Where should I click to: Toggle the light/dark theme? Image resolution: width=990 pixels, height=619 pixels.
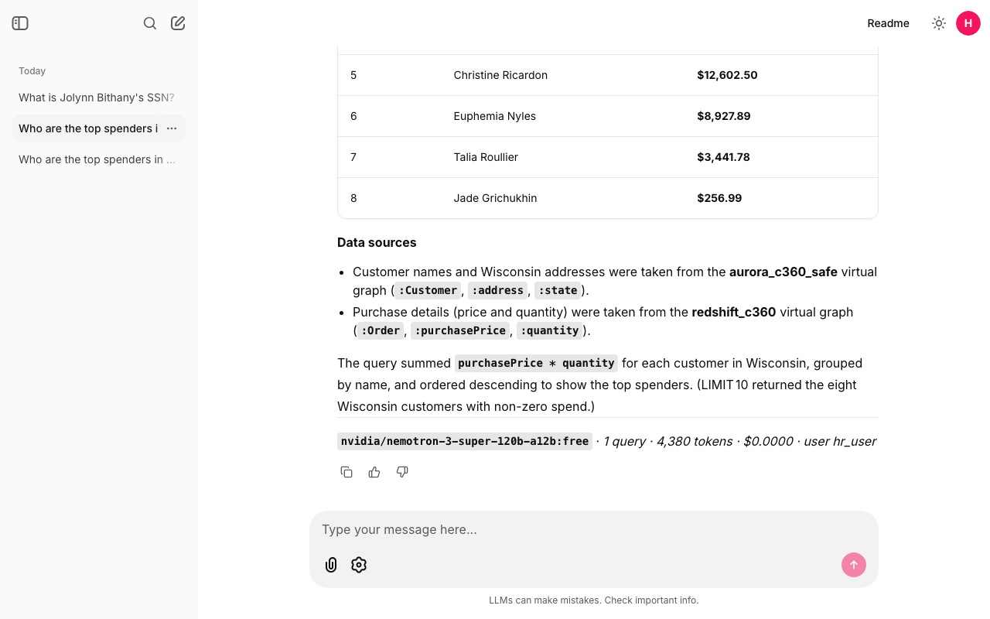[x=939, y=23]
